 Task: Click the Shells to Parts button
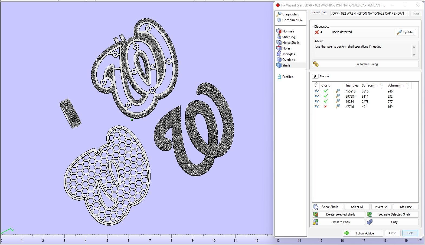click(x=339, y=222)
